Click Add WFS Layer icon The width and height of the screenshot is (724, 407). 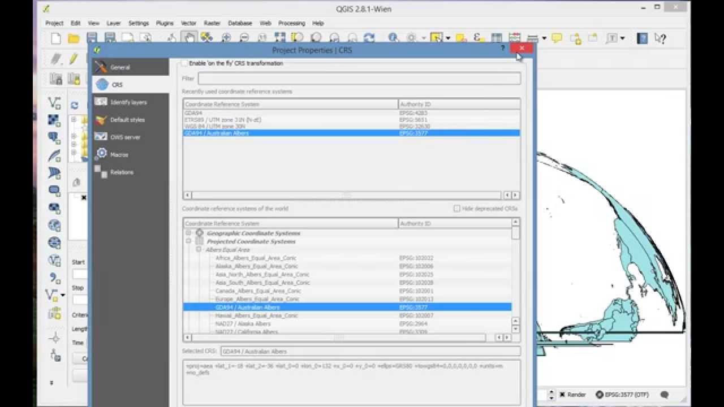point(54,261)
